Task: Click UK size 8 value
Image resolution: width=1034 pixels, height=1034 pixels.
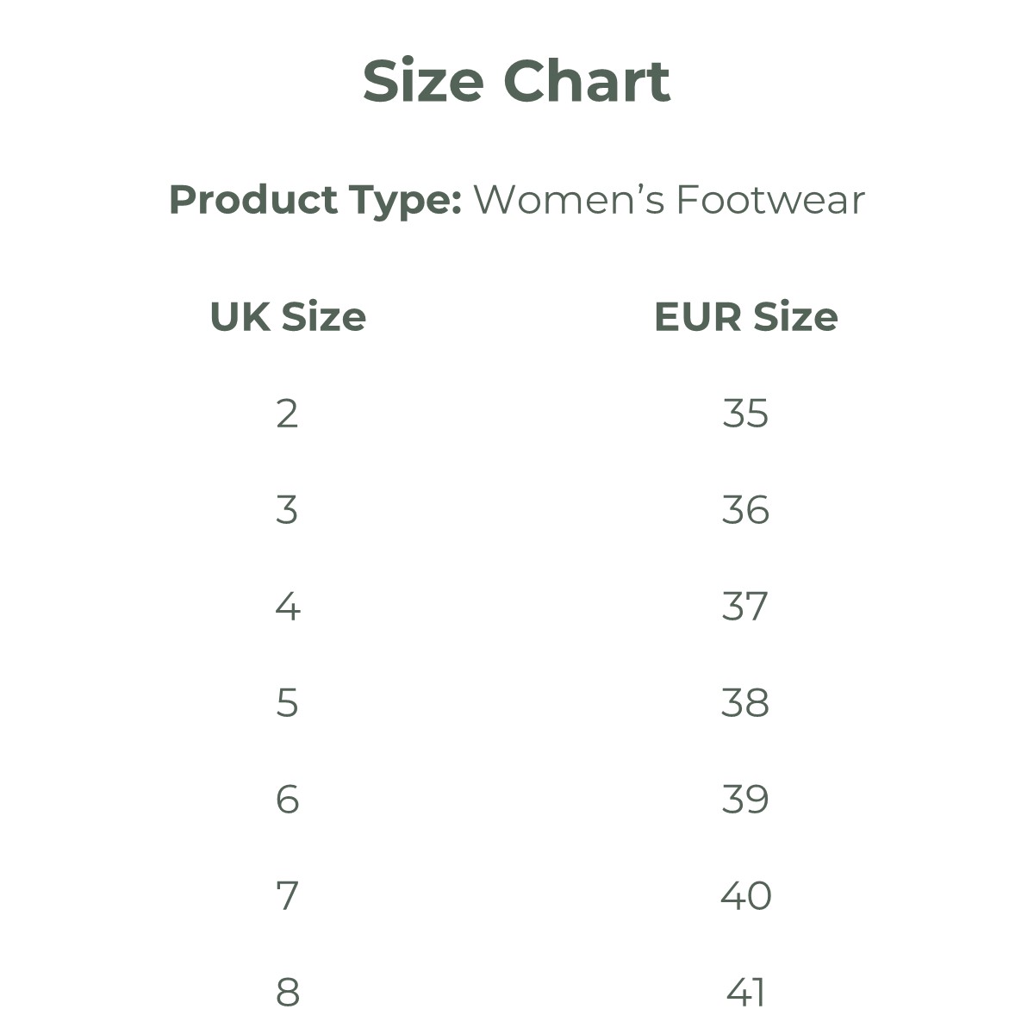Action: point(287,993)
